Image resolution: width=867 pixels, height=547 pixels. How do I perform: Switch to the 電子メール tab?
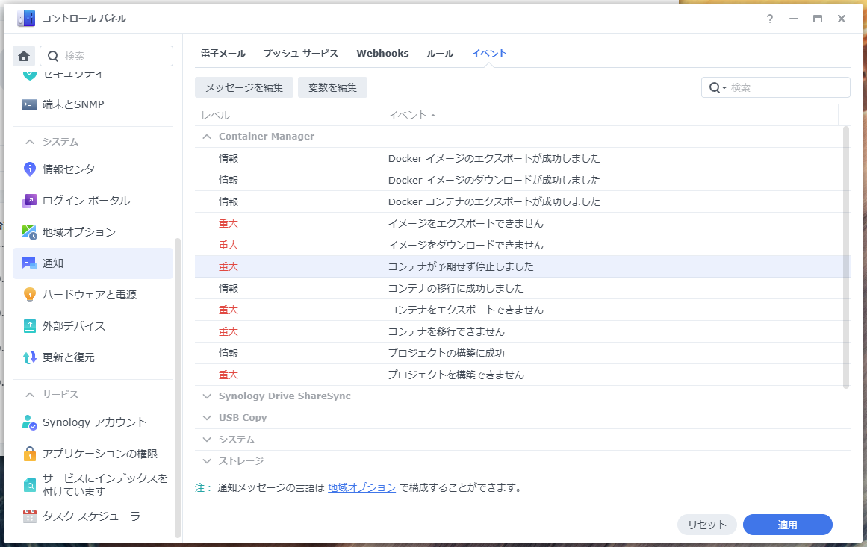point(223,54)
